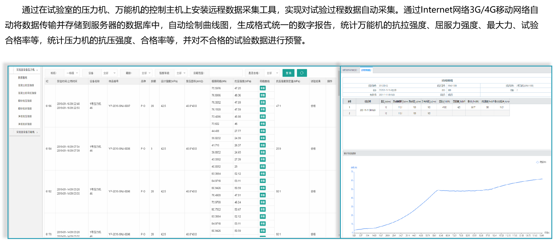Open the 是否合格 filter dropdown
The width and height of the screenshot is (554, 241).
coord(272,73)
